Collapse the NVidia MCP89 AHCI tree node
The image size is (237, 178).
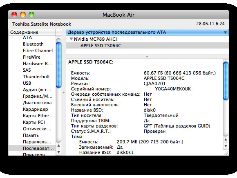coord(71,39)
